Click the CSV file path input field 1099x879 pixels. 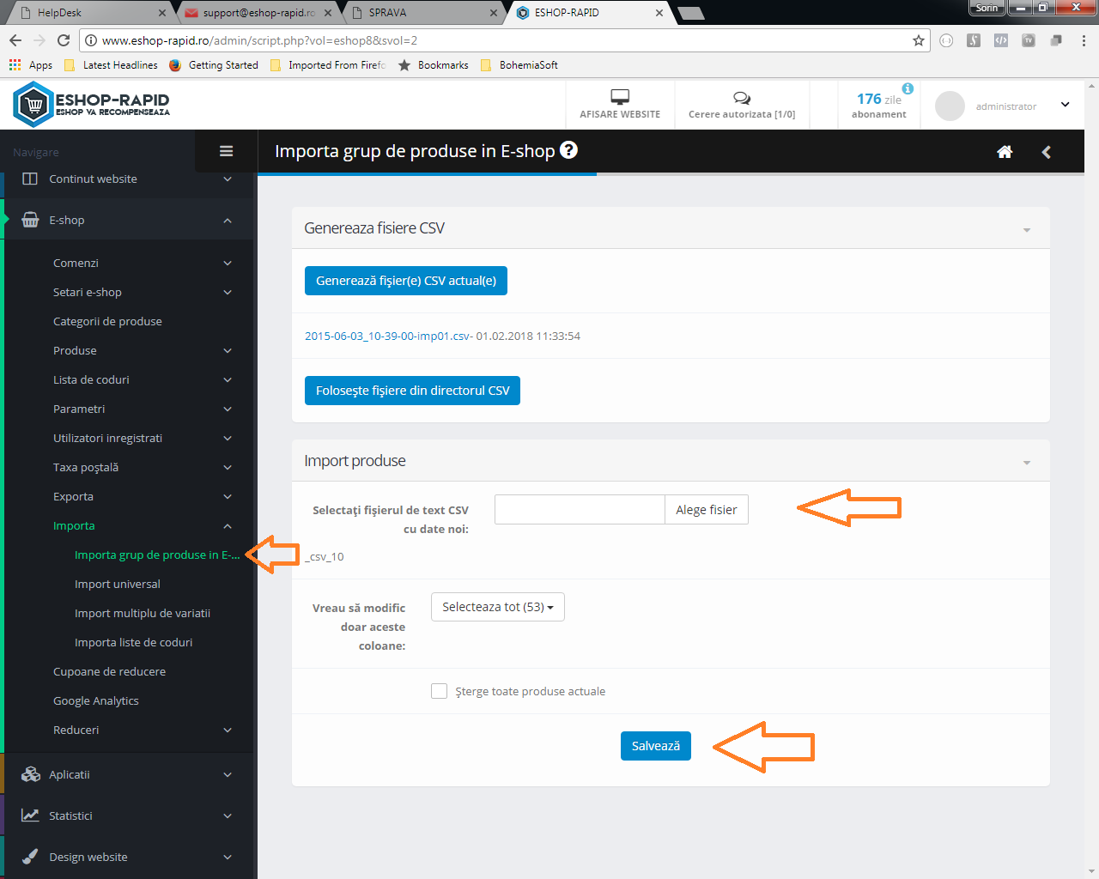pyautogui.click(x=580, y=510)
